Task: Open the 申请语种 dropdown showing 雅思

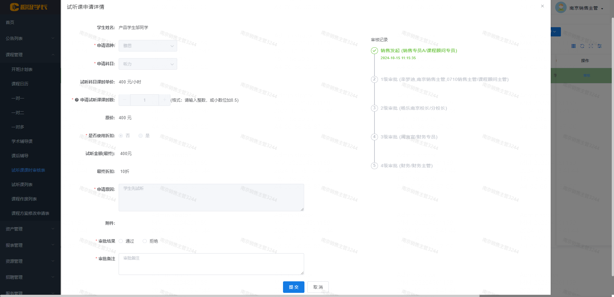Action: tap(148, 46)
